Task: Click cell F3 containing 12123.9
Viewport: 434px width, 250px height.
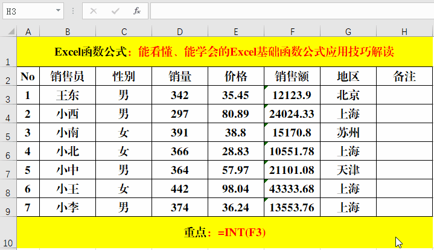Action: pyautogui.click(x=292, y=95)
